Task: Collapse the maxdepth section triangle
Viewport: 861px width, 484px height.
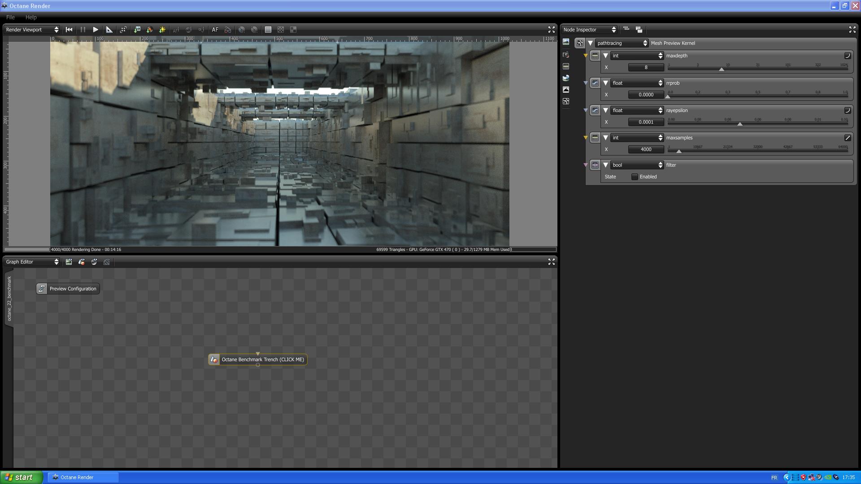Action: (x=605, y=56)
